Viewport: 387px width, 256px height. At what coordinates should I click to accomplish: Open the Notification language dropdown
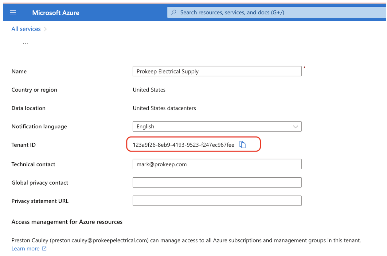point(217,126)
